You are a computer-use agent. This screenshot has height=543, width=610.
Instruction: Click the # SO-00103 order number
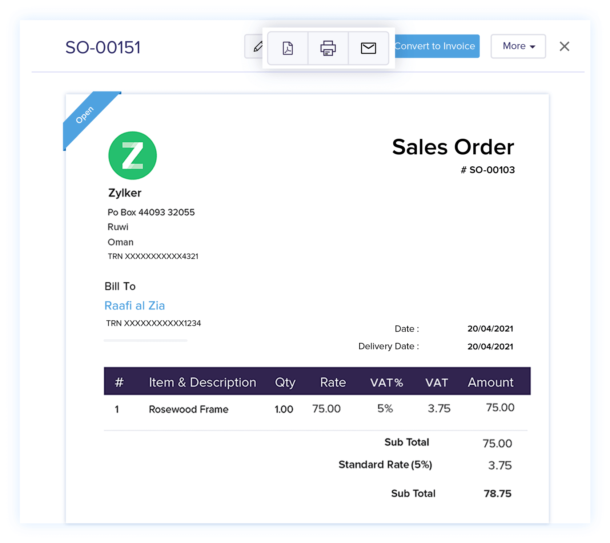[x=487, y=170]
